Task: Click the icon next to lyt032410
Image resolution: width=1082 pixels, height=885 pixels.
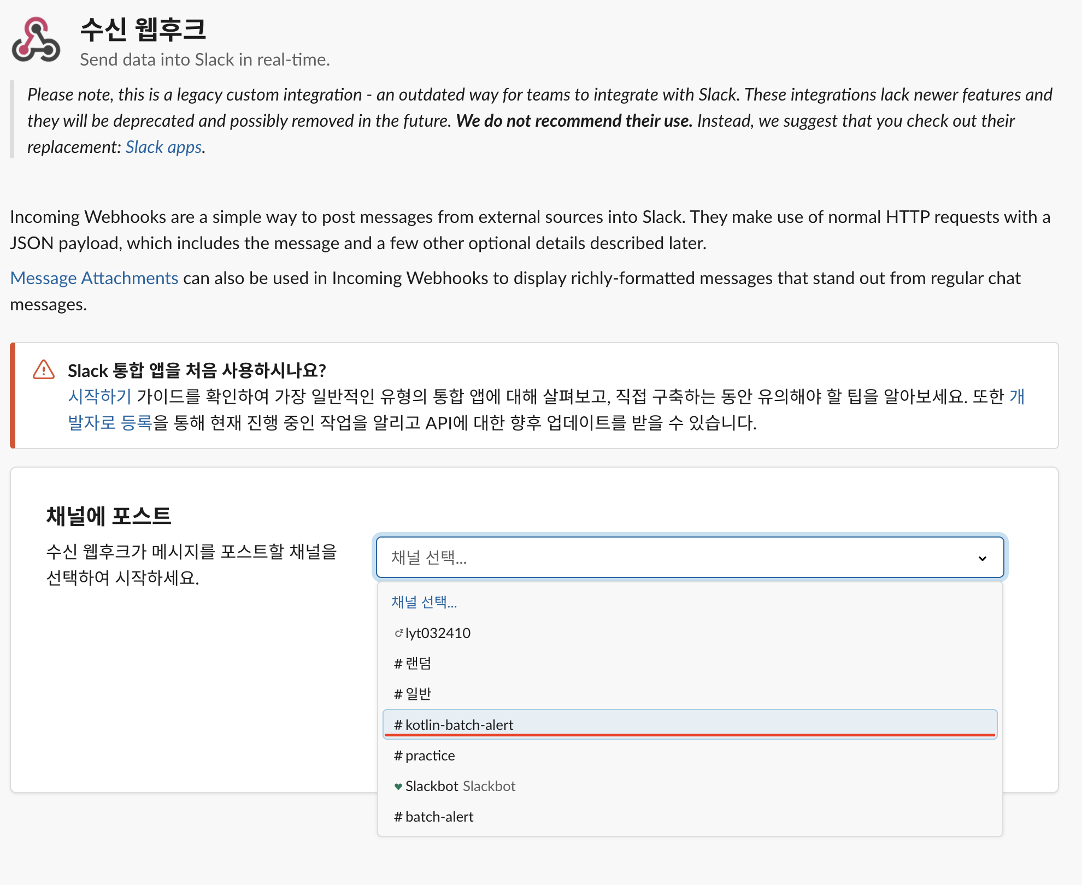Action: [398, 633]
